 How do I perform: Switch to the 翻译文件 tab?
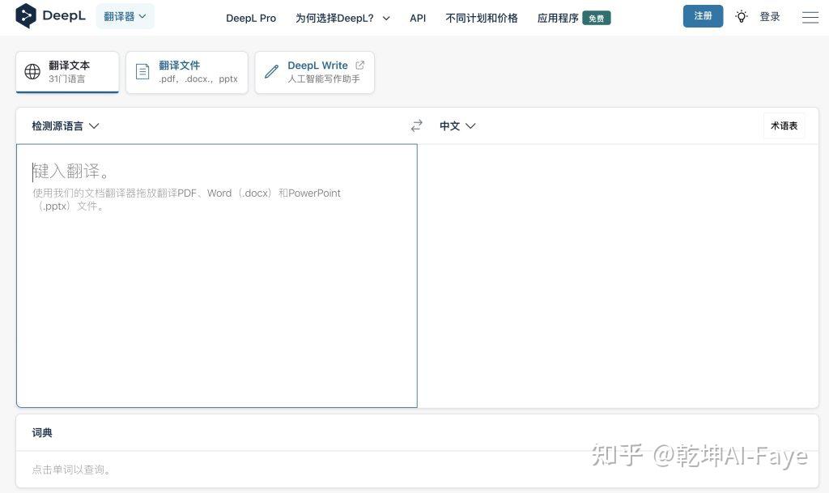tap(187, 72)
